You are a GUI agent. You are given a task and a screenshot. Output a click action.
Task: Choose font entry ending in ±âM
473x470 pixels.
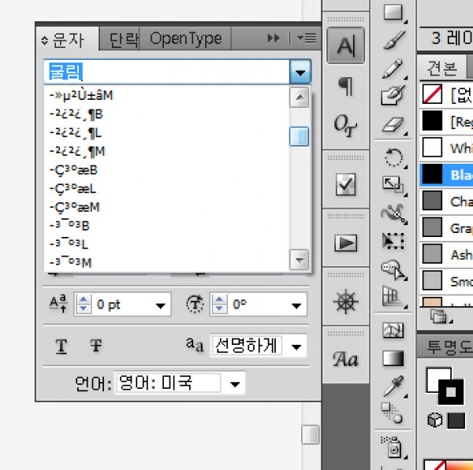point(166,95)
